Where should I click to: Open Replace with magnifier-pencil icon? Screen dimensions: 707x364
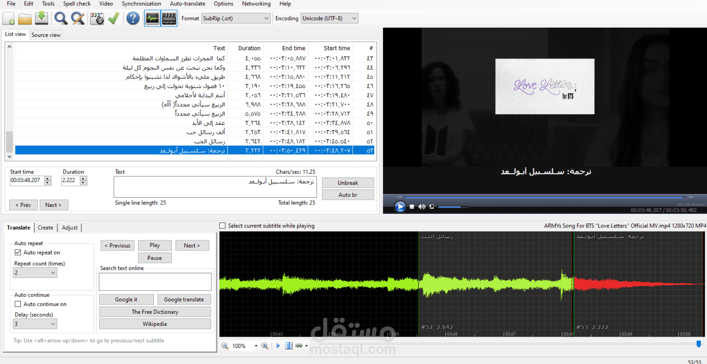(78, 18)
